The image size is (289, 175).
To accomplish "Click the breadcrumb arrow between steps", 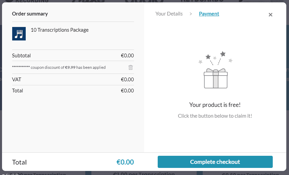I will click(191, 14).
